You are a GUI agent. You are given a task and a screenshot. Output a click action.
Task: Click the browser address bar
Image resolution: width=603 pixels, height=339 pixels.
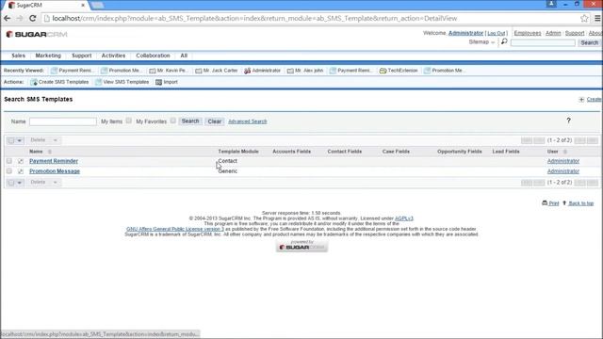[x=308, y=19]
